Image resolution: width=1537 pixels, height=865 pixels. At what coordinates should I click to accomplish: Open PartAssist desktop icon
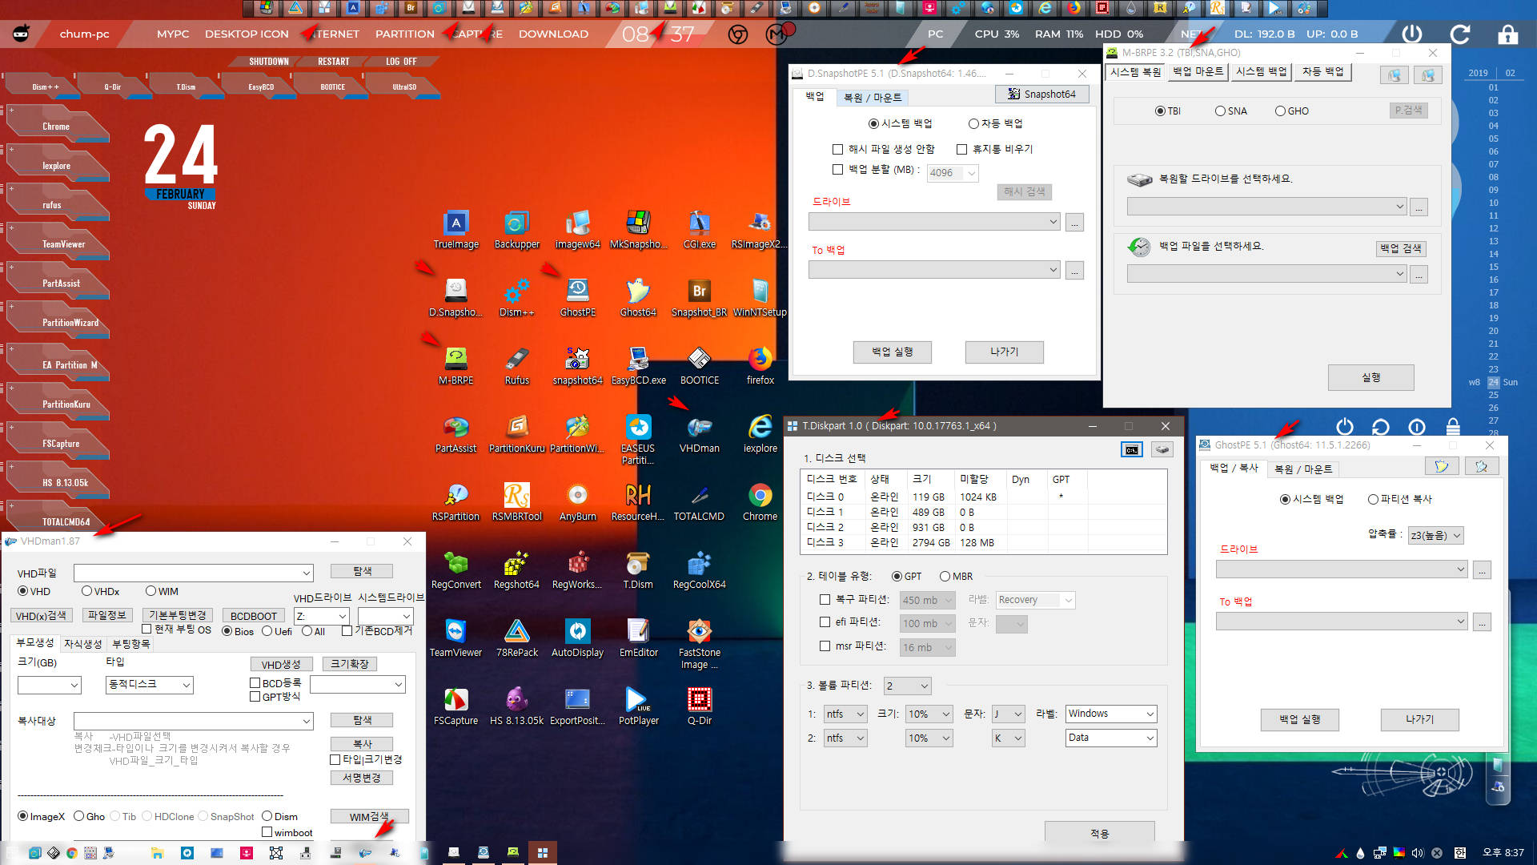point(455,434)
